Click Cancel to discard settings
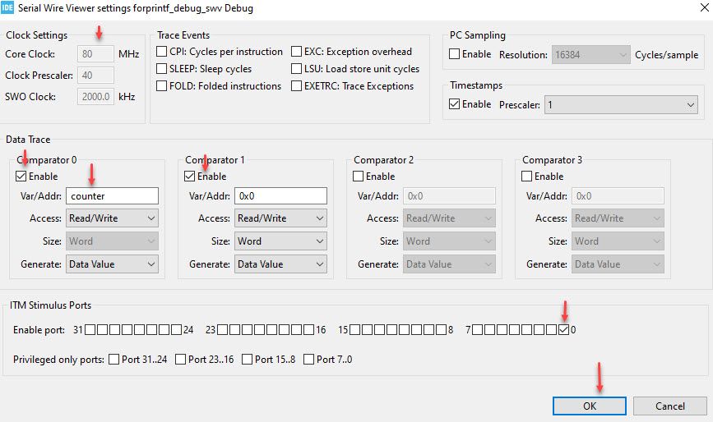The image size is (713, 422). [x=669, y=406]
